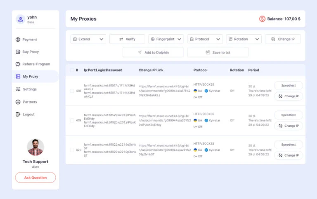Click the Add to Dolphin button label
Screen dimensions: 317x199
156,52
